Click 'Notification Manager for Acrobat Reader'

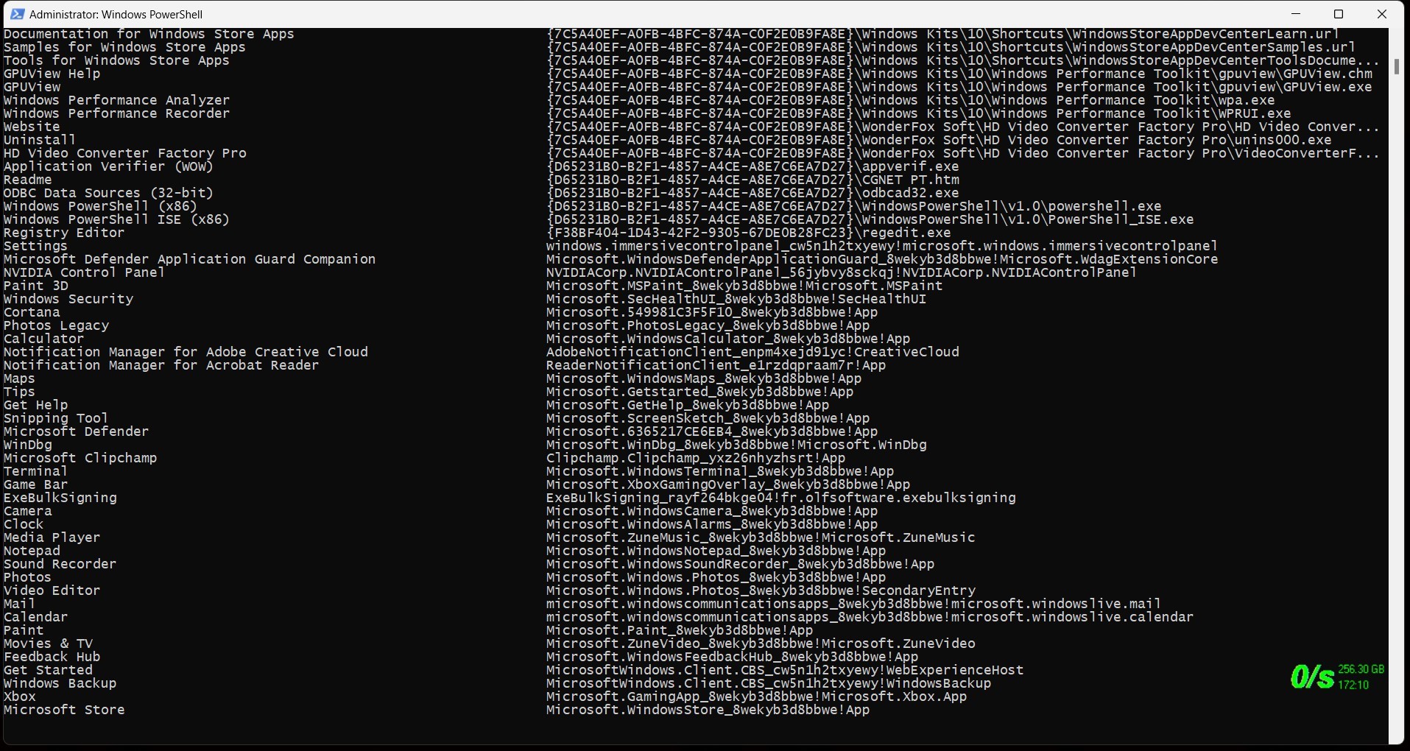click(x=162, y=365)
